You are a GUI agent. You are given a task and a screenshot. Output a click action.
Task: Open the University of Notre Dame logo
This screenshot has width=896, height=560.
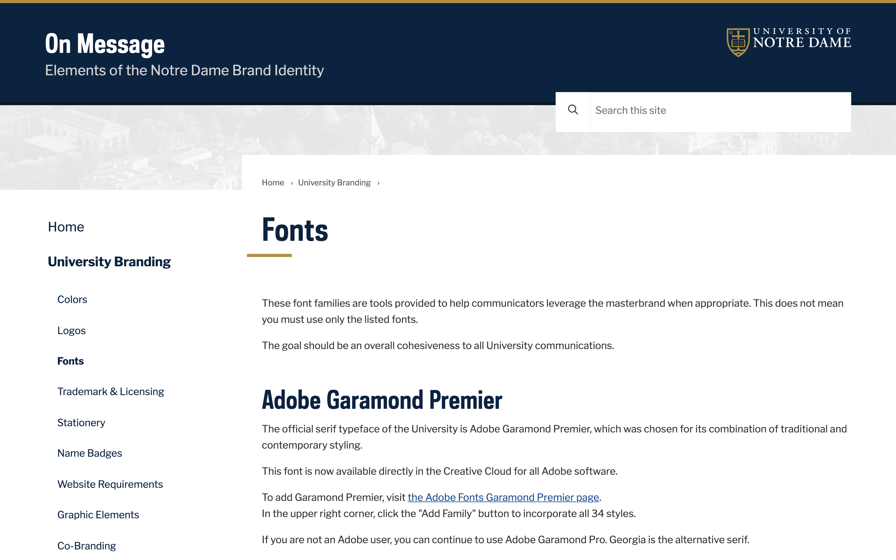coord(789,42)
